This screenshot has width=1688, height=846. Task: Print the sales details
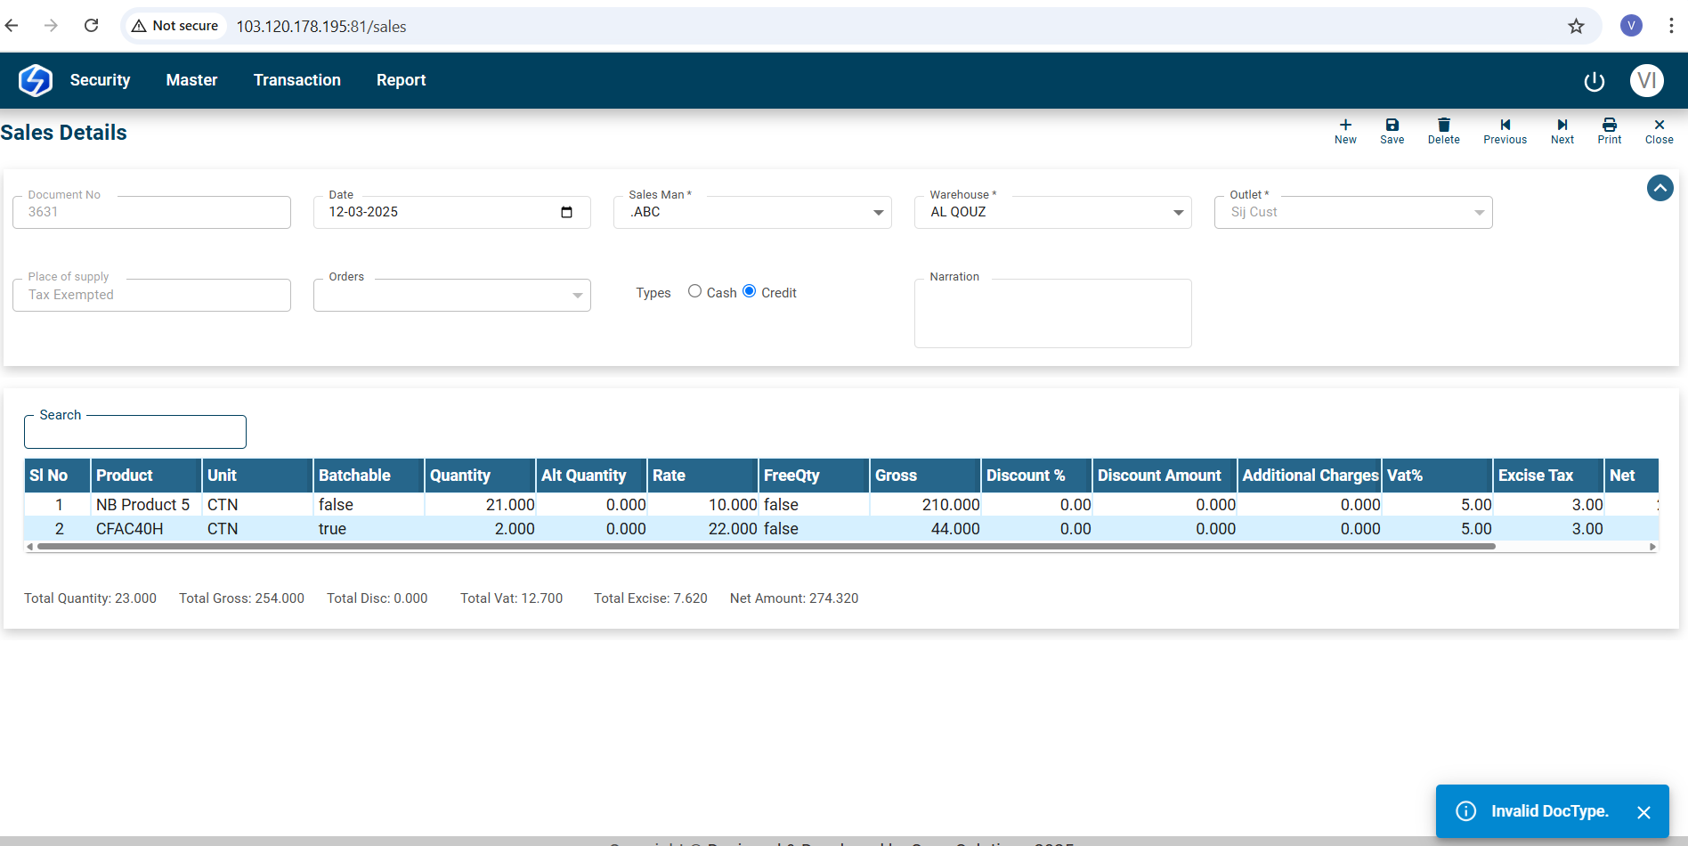point(1609,126)
